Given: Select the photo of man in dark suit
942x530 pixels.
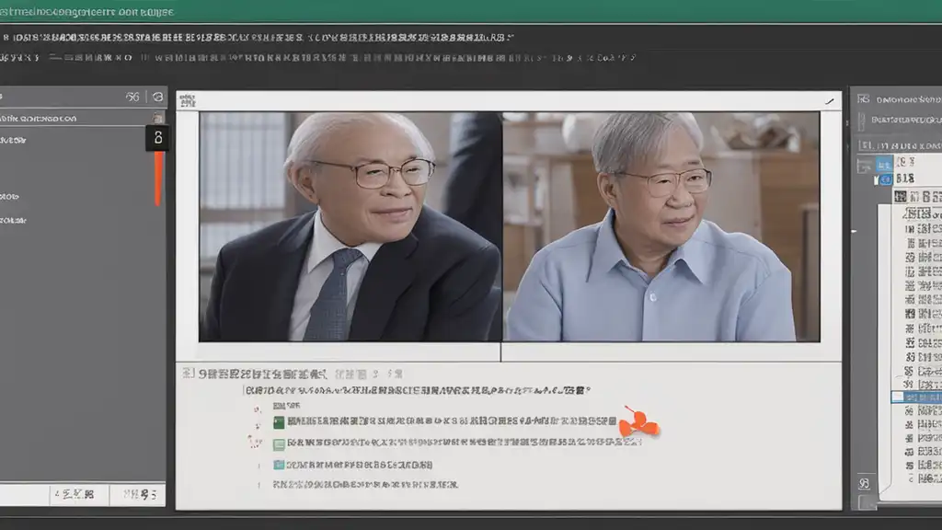Looking at the screenshot, I should [350, 226].
